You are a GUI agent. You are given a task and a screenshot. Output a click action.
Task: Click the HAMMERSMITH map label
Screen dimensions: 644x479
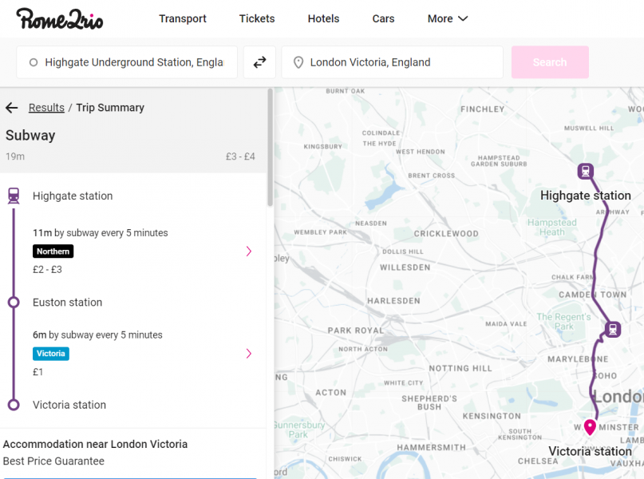431,447
